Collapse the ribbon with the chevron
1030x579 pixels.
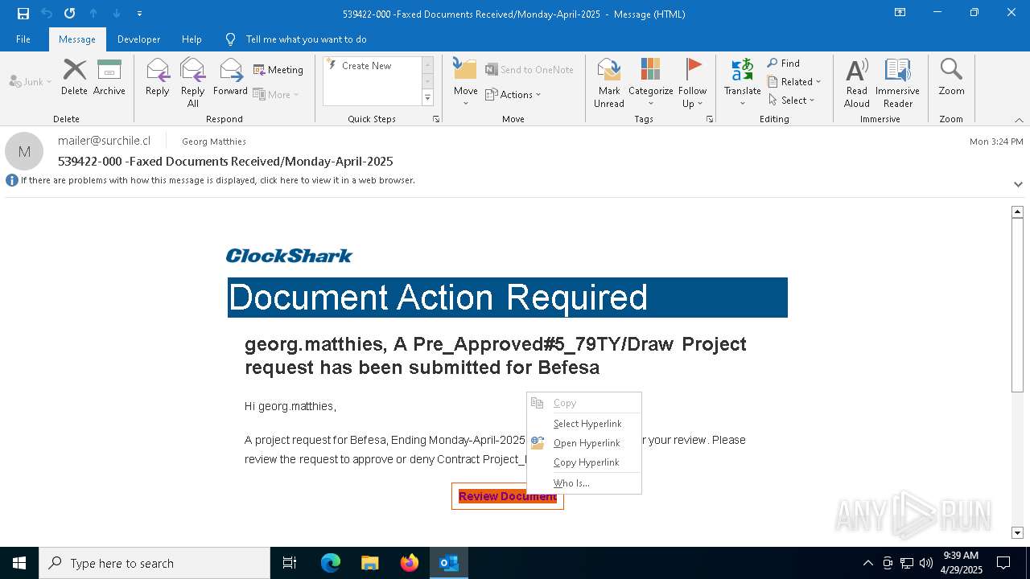tap(1019, 120)
